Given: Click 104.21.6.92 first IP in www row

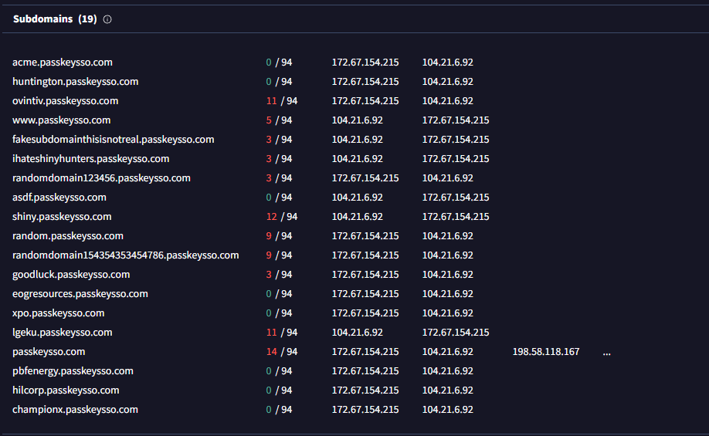Looking at the screenshot, I should point(358,120).
